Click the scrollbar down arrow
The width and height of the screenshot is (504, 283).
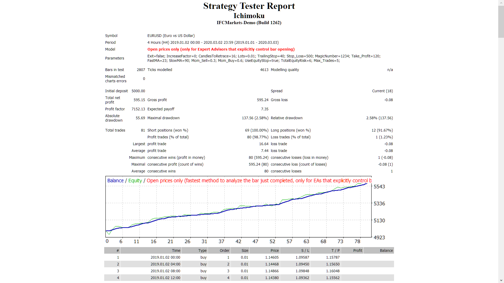(x=501, y=281)
